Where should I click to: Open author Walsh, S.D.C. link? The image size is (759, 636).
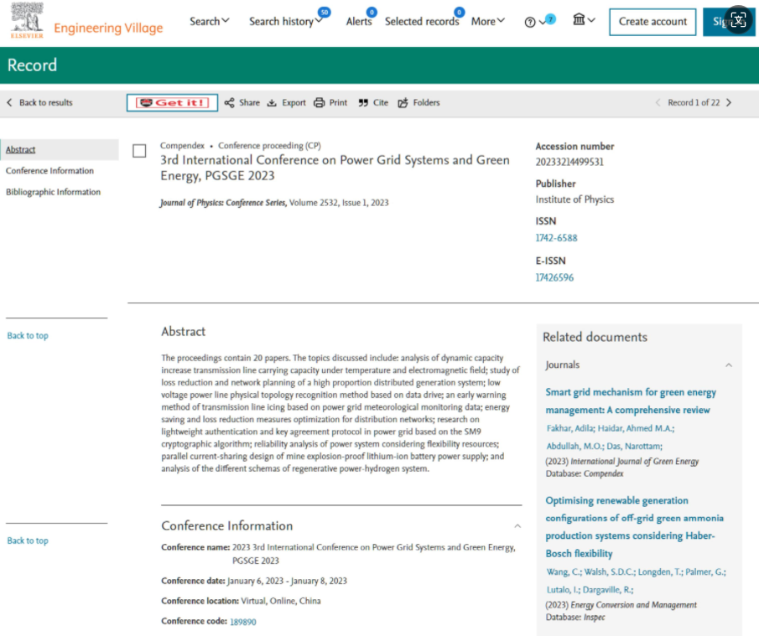pyautogui.click(x=610, y=572)
